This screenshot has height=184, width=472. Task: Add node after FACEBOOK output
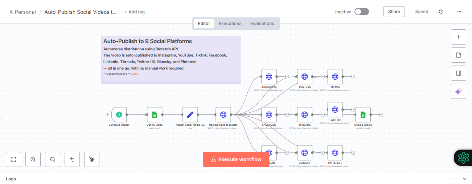287,114
